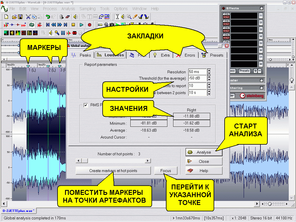This screenshot has height=222, width=296.
Task: Open the Sampling menu
Action: [x=87, y=9]
